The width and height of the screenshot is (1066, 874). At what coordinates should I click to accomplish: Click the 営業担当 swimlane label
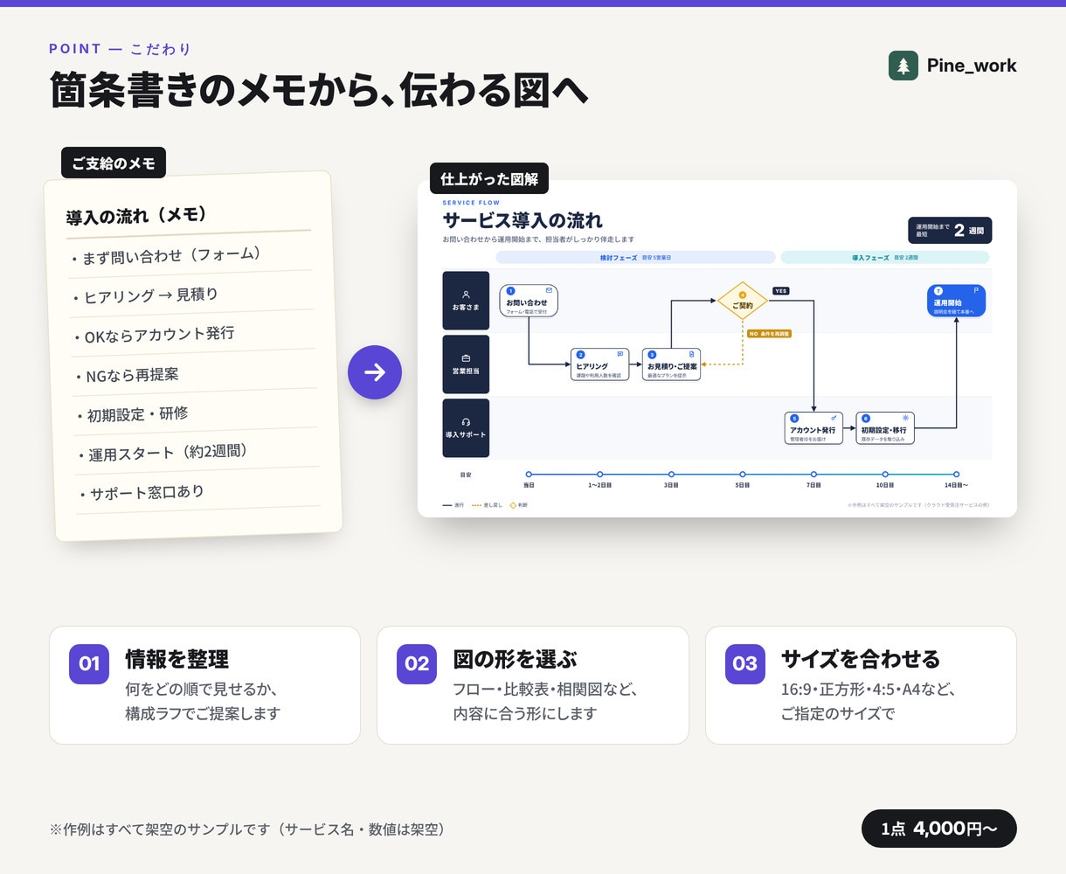pyautogui.click(x=466, y=364)
